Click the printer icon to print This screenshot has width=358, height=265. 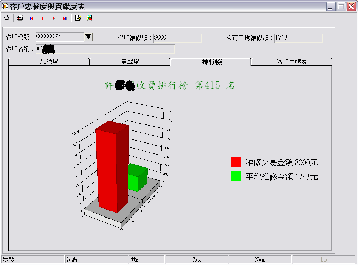coord(20,18)
